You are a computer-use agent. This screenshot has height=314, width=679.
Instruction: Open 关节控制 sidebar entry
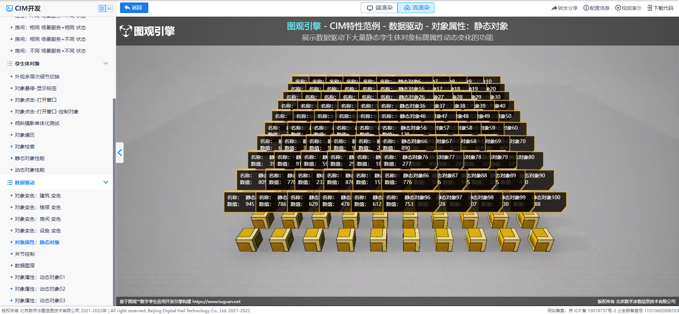coord(25,254)
